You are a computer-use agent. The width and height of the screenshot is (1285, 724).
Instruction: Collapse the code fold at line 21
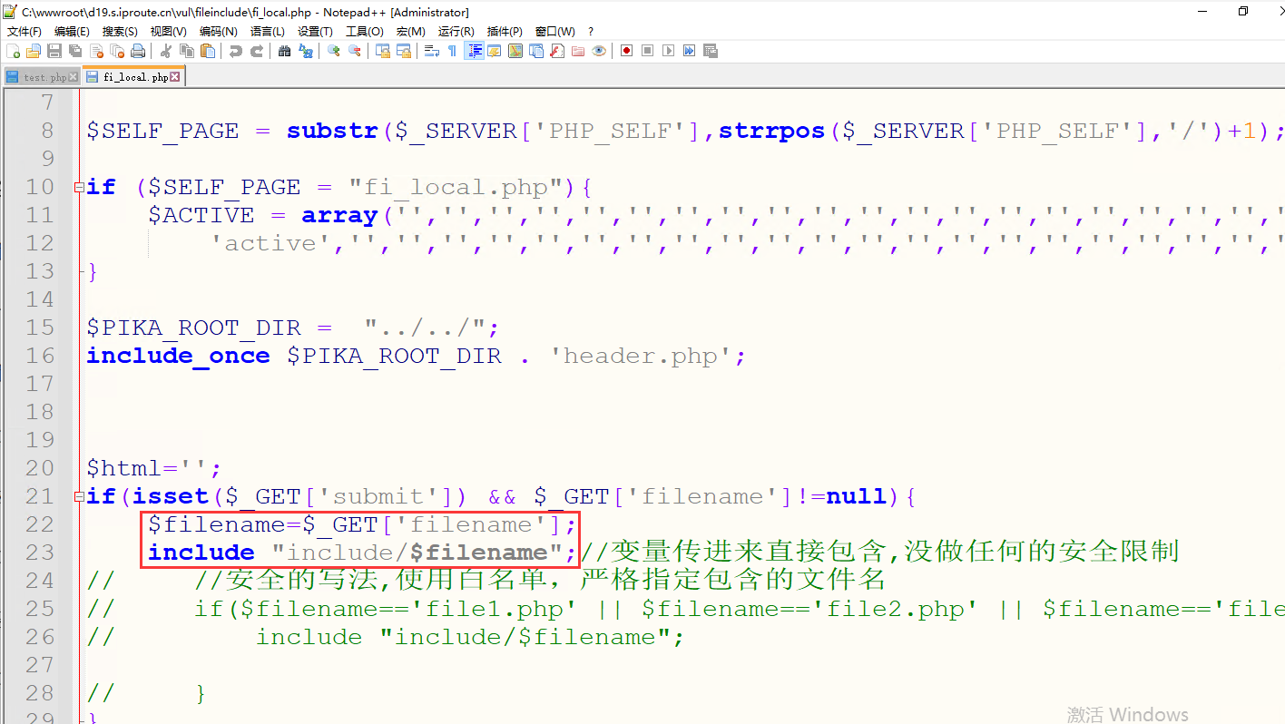coord(77,496)
